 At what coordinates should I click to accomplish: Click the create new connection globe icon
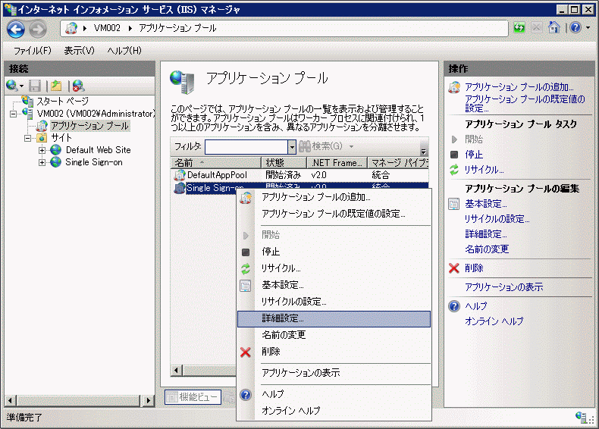tap(12, 86)
